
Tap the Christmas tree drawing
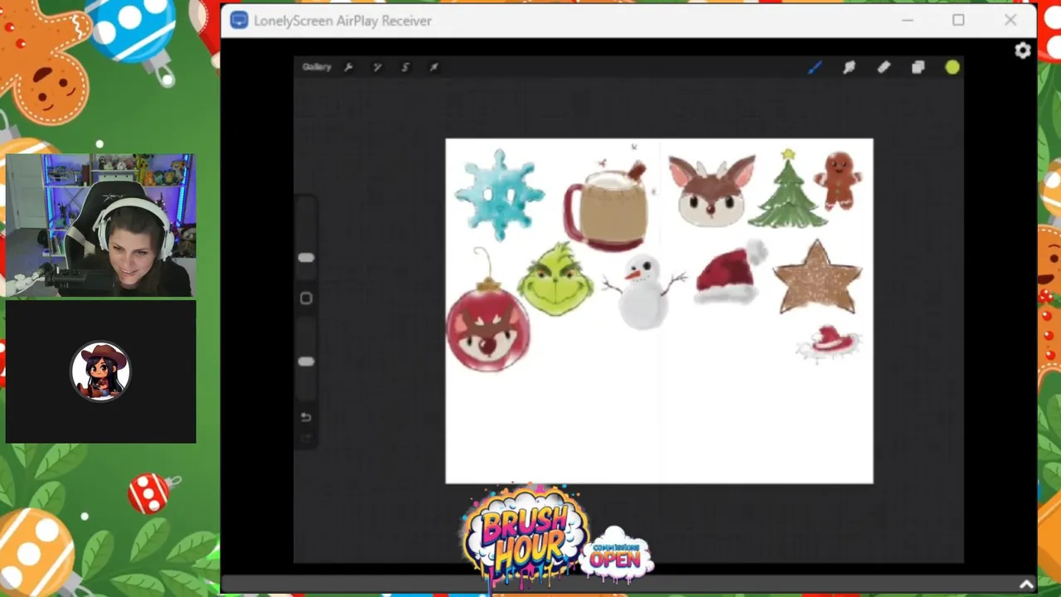pyautogui.click(x=787, y=189)
